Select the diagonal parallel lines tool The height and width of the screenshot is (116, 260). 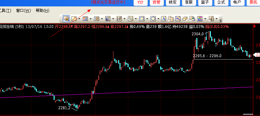tap(130, 19)
